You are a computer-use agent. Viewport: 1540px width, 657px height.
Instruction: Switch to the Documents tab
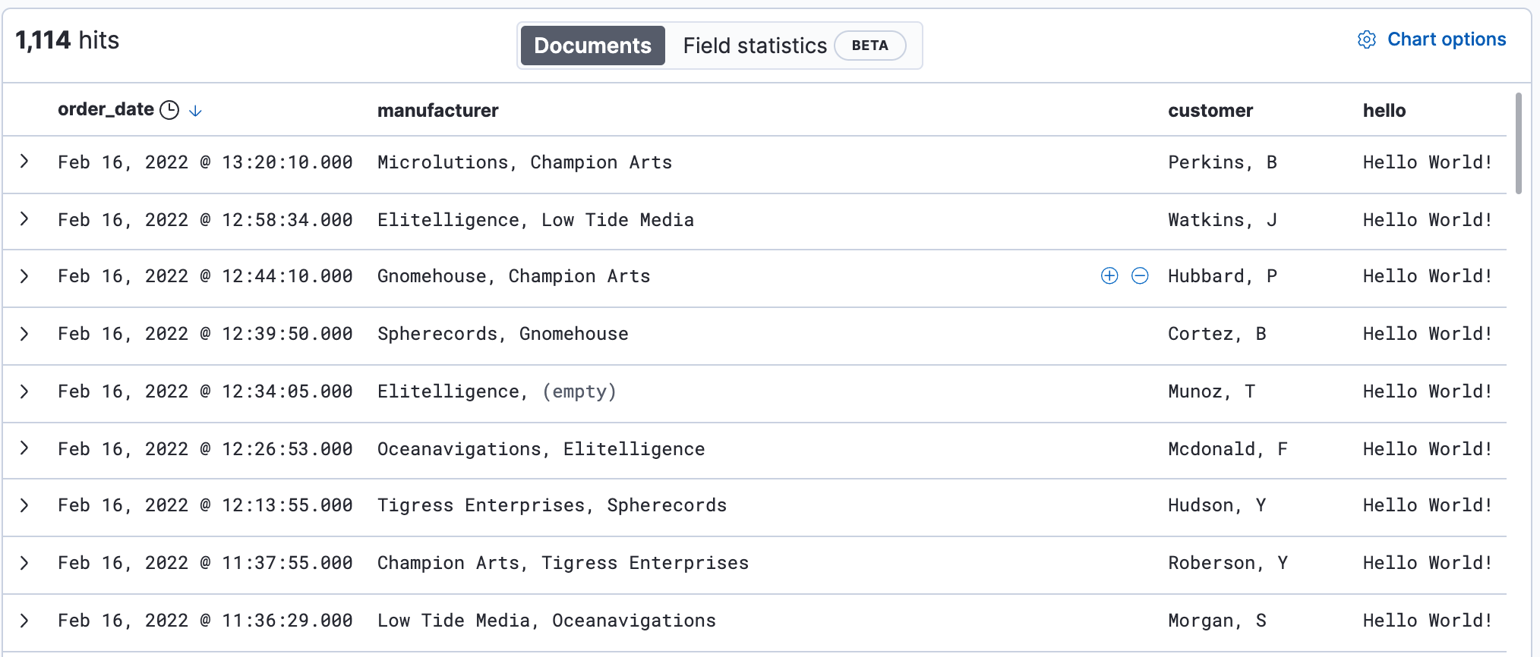pyautogui.click(x=592, y=46)
